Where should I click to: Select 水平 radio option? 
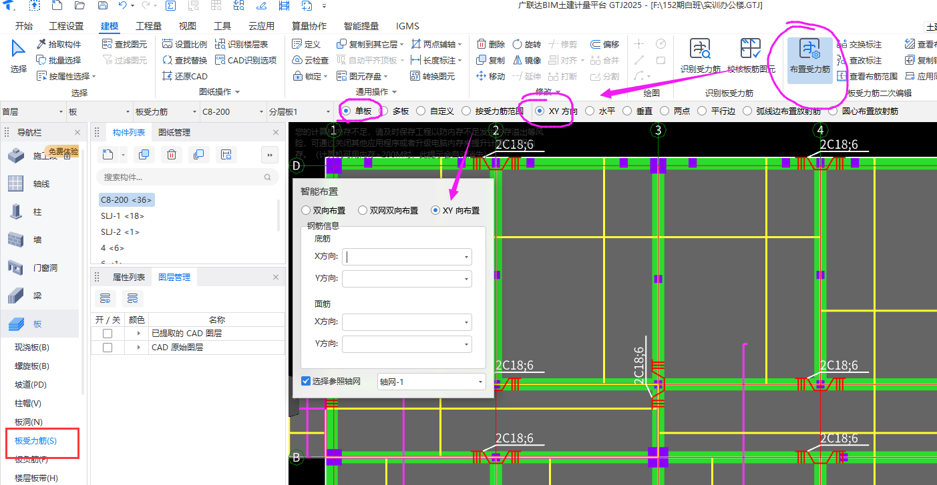pyautogui.click(x=600, y=111)
